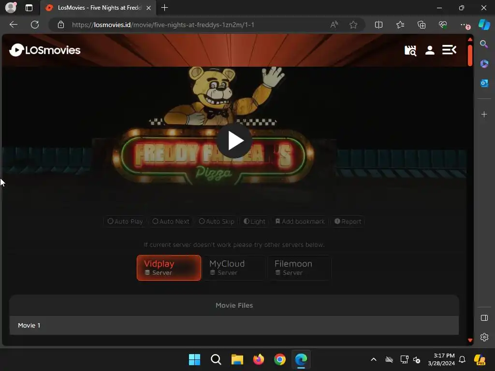Click the Edge taskbar icon

point(301,359)
